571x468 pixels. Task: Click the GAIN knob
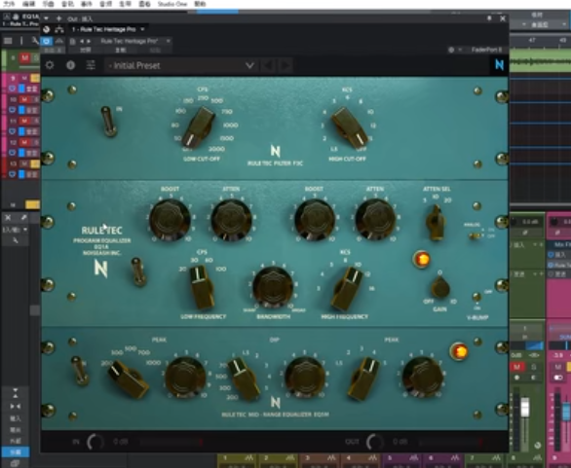pos(439,287)
